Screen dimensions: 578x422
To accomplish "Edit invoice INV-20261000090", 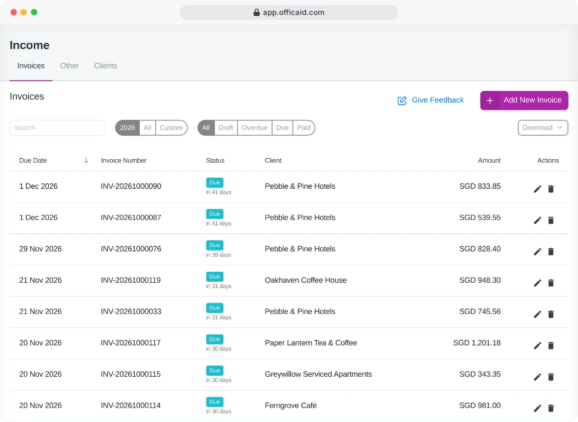I will coord(537,189).
